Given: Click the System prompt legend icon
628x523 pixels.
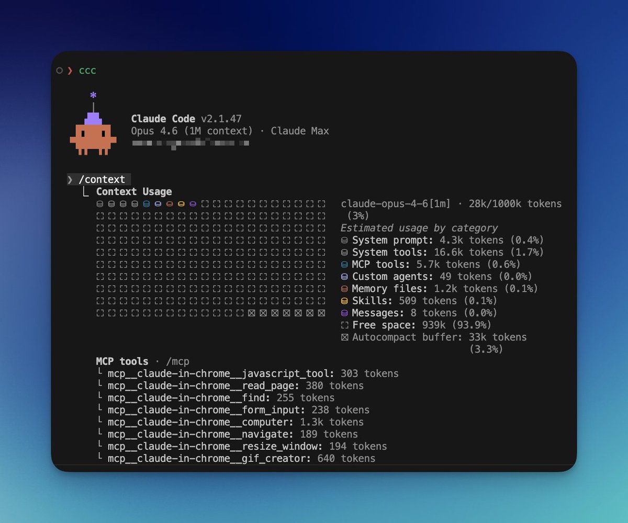Looking at the screenshot, I should 344,241.
